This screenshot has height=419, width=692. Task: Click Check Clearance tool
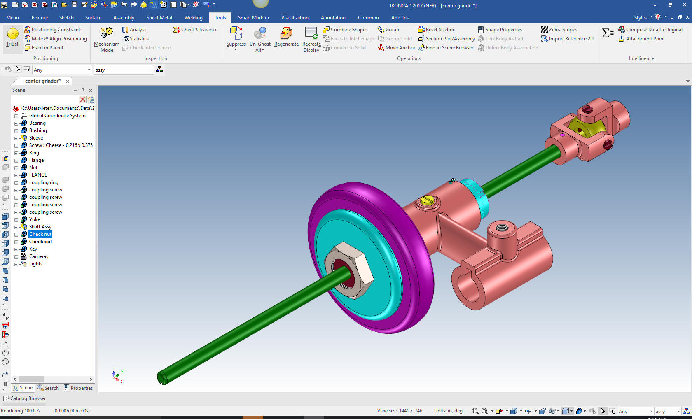(x=195, y=30)
